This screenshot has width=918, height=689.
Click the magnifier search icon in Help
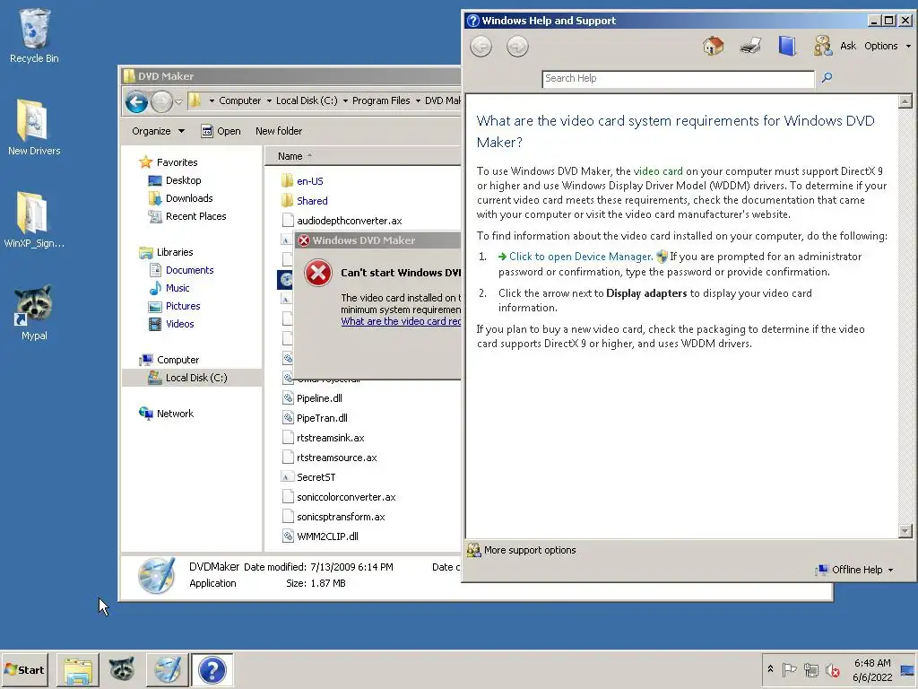click(x=827, y=77)
